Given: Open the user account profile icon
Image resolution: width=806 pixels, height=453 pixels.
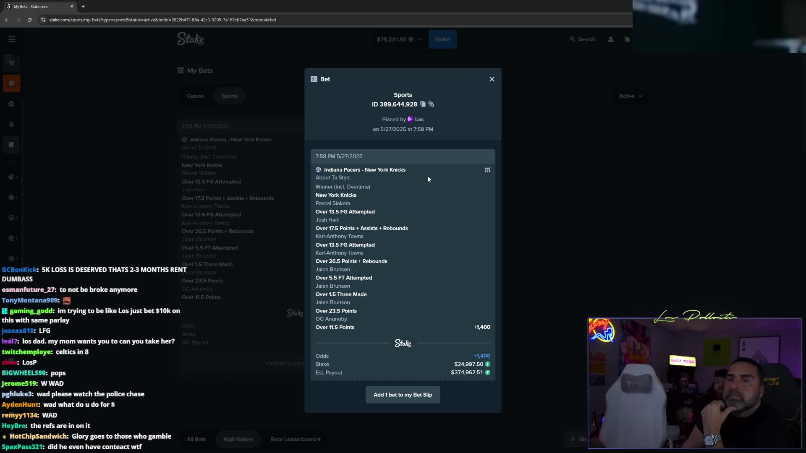Looking at the screenshot, I should click(611, 39).
